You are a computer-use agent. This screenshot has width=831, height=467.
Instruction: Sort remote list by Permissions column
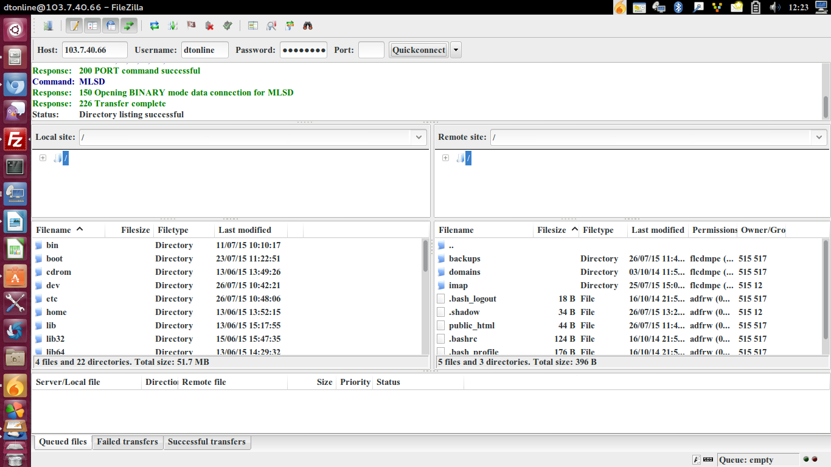[x=714, y=230]
